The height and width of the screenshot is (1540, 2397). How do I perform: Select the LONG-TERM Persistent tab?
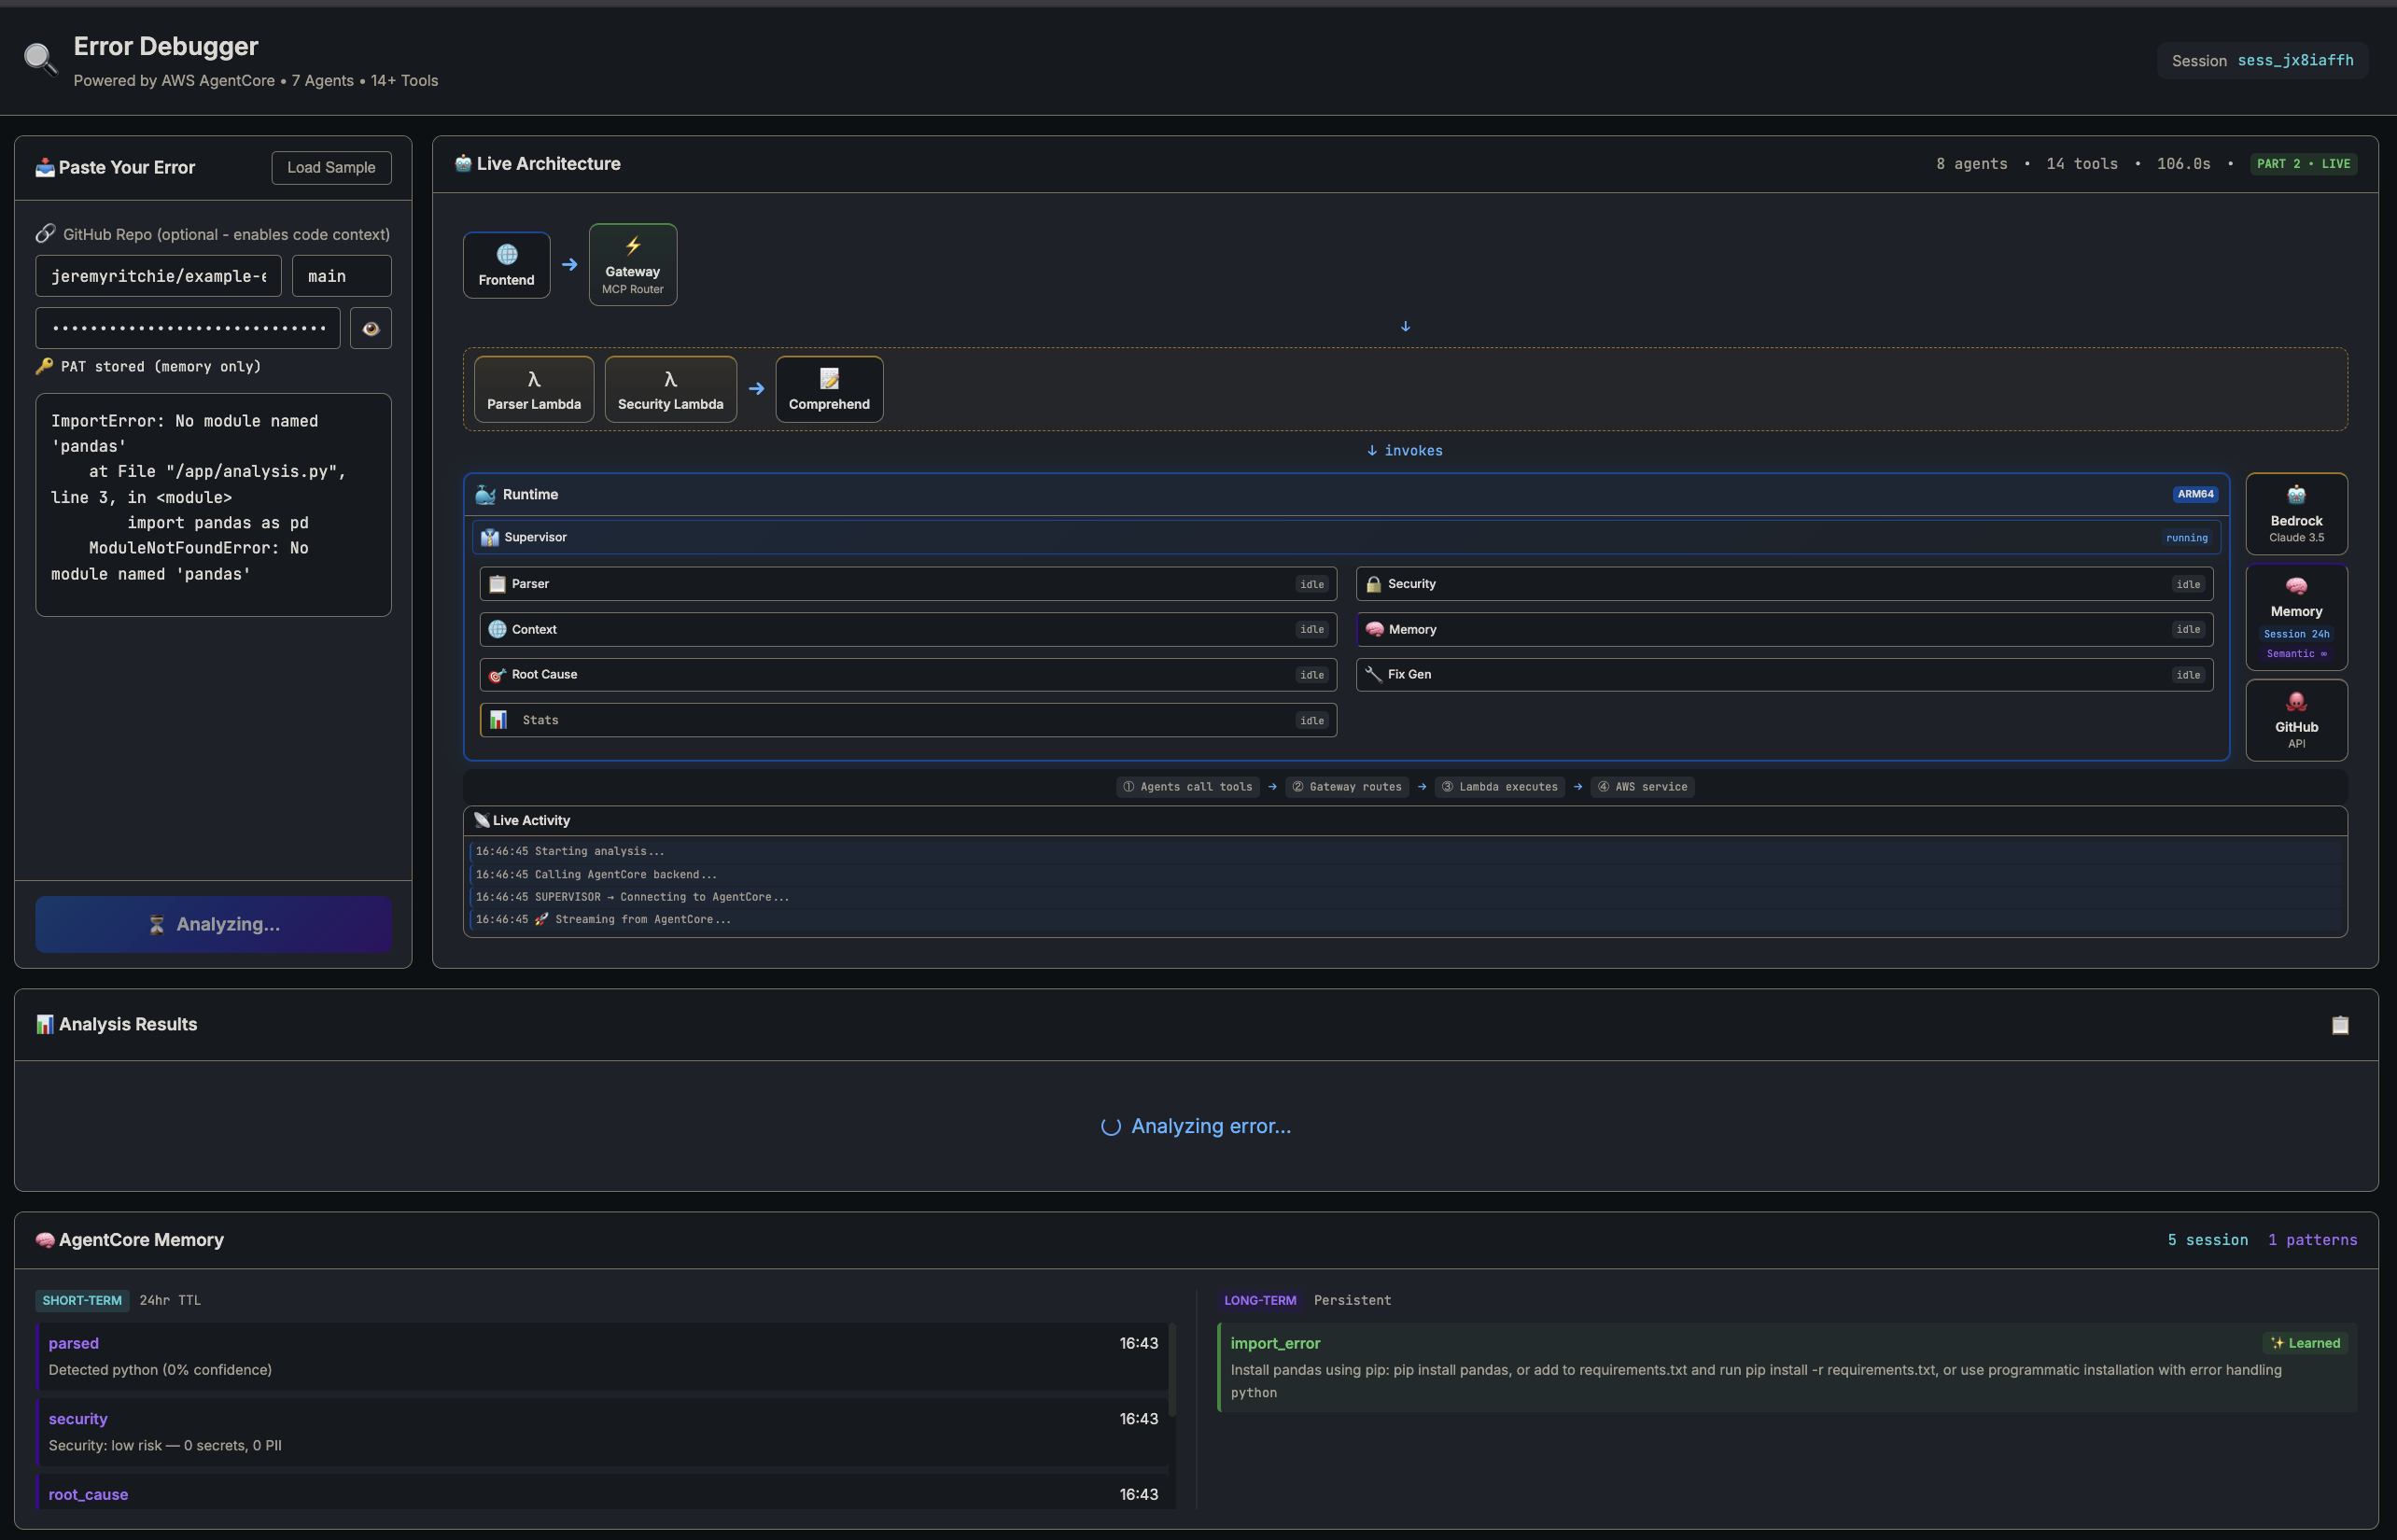[x=1259, y=1300]
